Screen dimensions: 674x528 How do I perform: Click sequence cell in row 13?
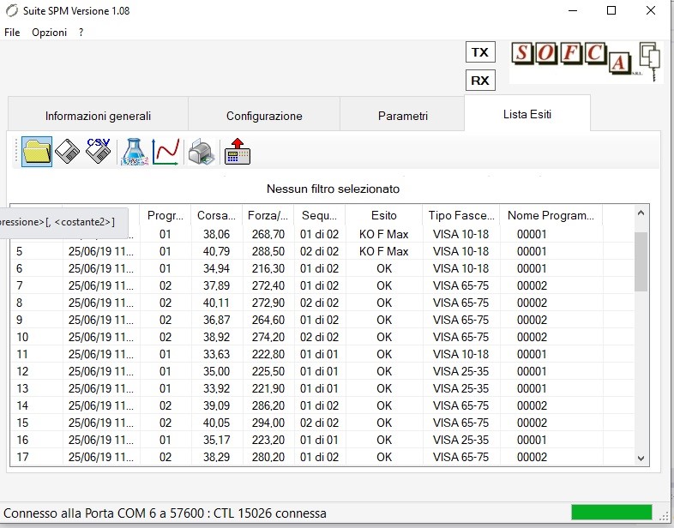click(319, 389)
